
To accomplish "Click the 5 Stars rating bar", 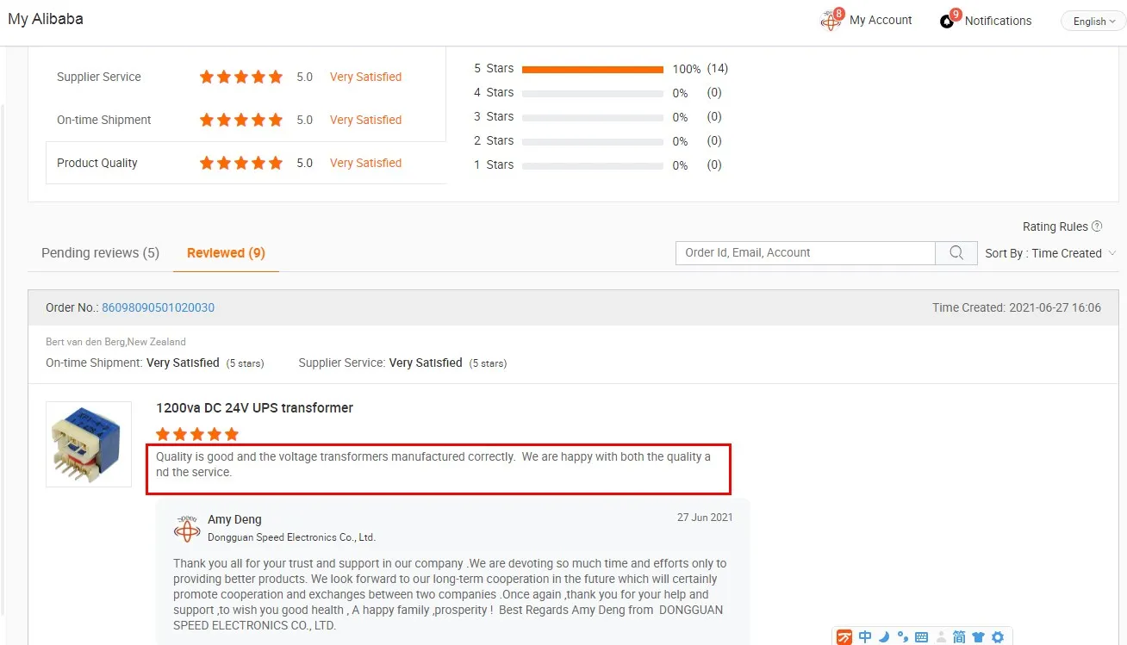I will click(593, 69).
